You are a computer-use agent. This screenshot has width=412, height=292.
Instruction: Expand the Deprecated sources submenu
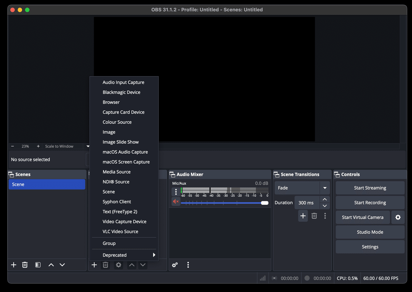(124, 255)
